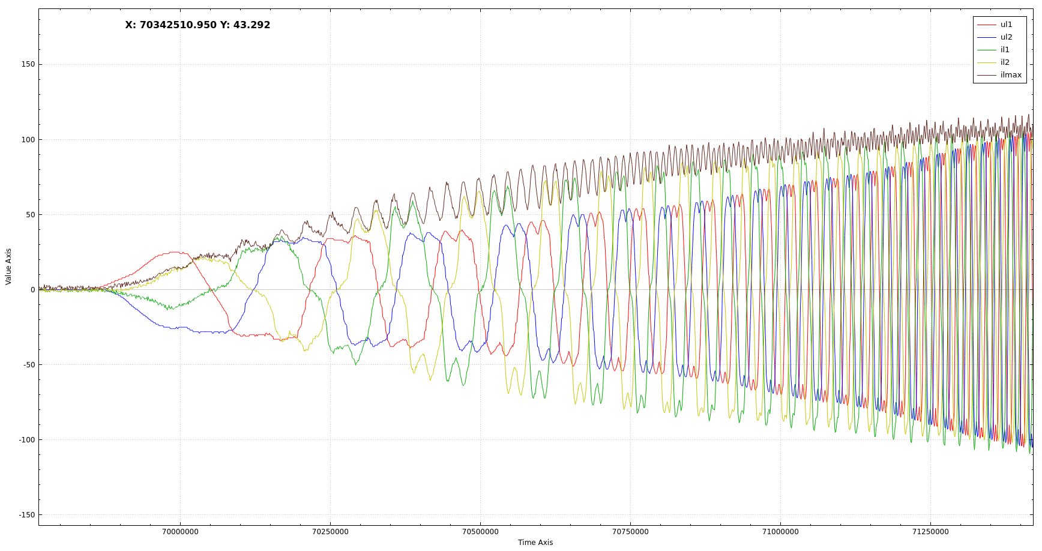The height and width of the screenshot is (551, 1042).
Task: Click the blue ul2 legend line sample
Action: [986, 37]
